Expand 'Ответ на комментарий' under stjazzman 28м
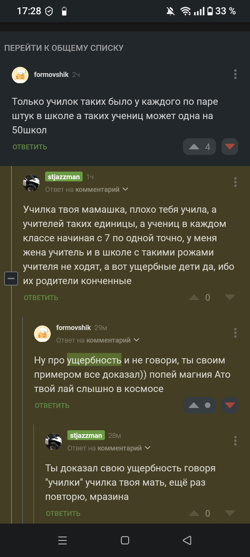 147,448
